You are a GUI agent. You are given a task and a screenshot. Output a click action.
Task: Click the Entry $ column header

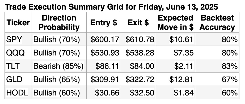click(104, 22)
